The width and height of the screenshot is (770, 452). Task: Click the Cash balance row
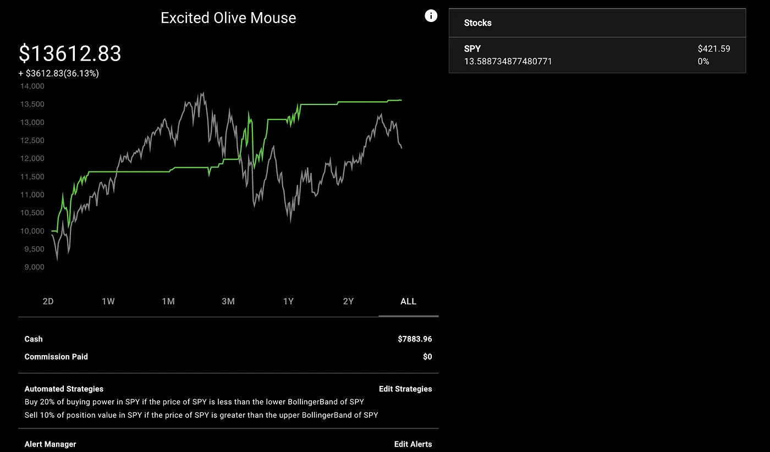click(x=228, y=339)
